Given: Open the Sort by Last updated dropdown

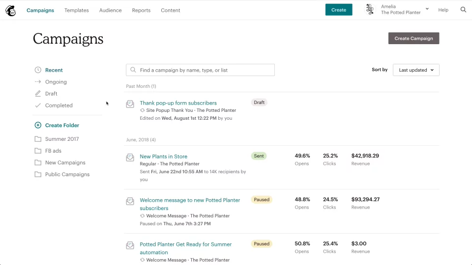Looking at the screenshot, I should [416, 70].
